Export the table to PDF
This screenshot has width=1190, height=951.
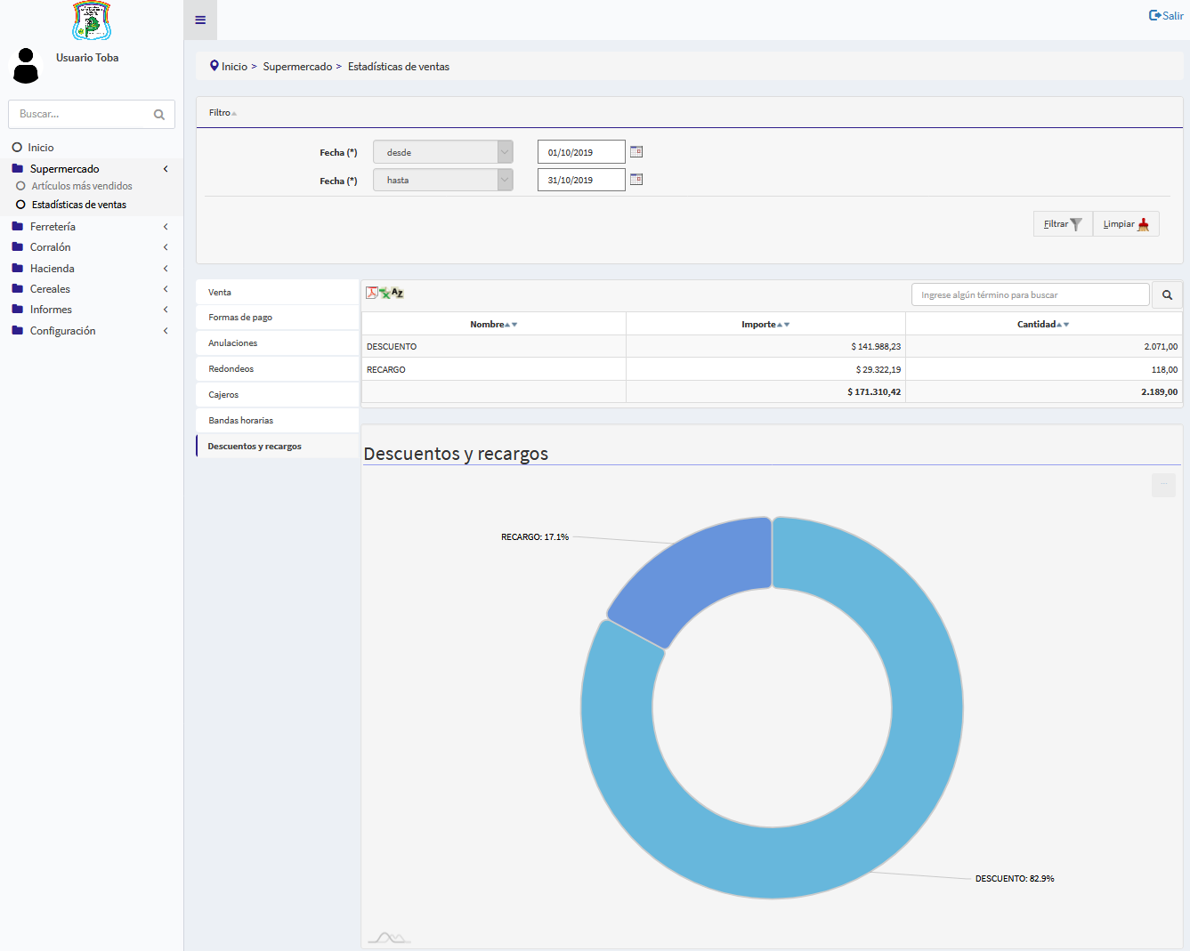click(371, 293)
